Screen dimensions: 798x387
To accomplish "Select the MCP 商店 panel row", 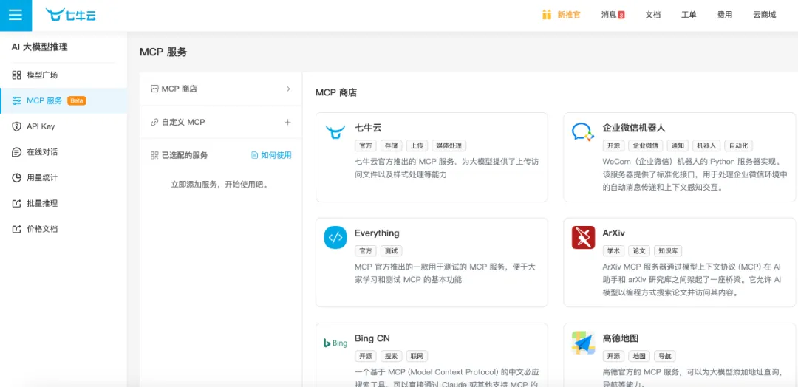I will 221,89.
